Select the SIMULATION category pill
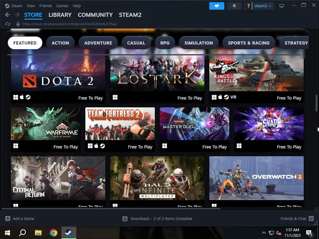Screen dimensions: 319x239 pos(198,43)
